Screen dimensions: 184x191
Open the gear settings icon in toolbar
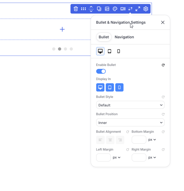pos(146,9)
